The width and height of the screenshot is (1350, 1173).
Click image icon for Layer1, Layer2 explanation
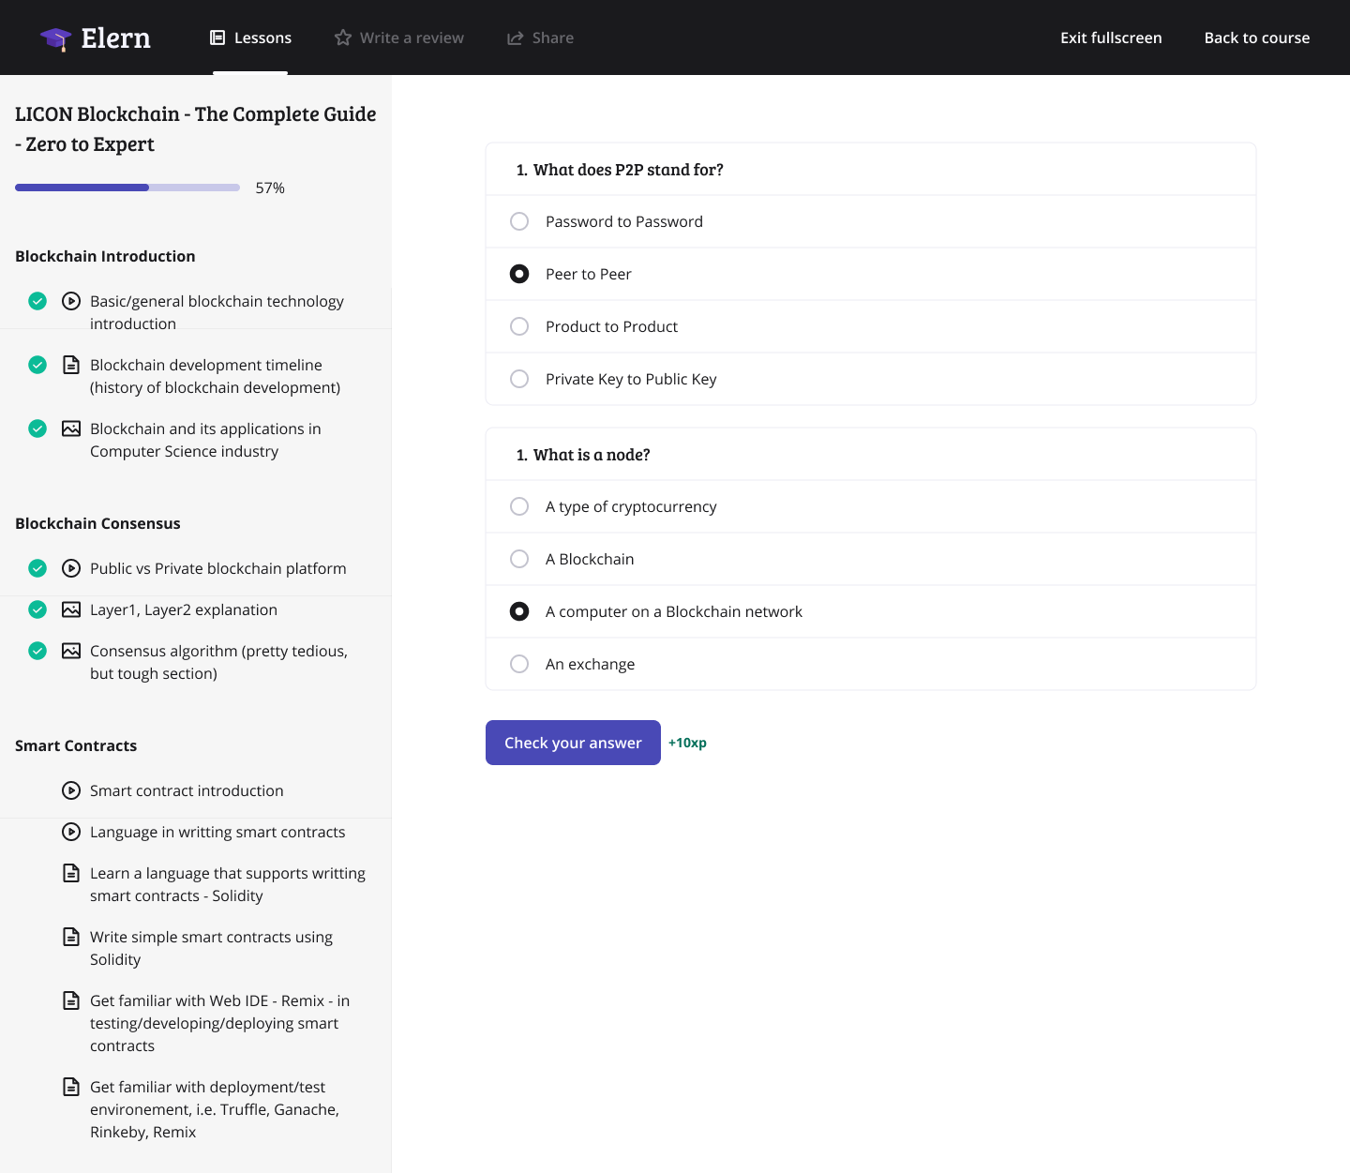click(71, 609)
